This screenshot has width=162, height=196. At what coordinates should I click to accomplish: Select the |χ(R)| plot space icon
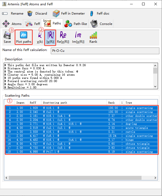[x=50, y=37]
